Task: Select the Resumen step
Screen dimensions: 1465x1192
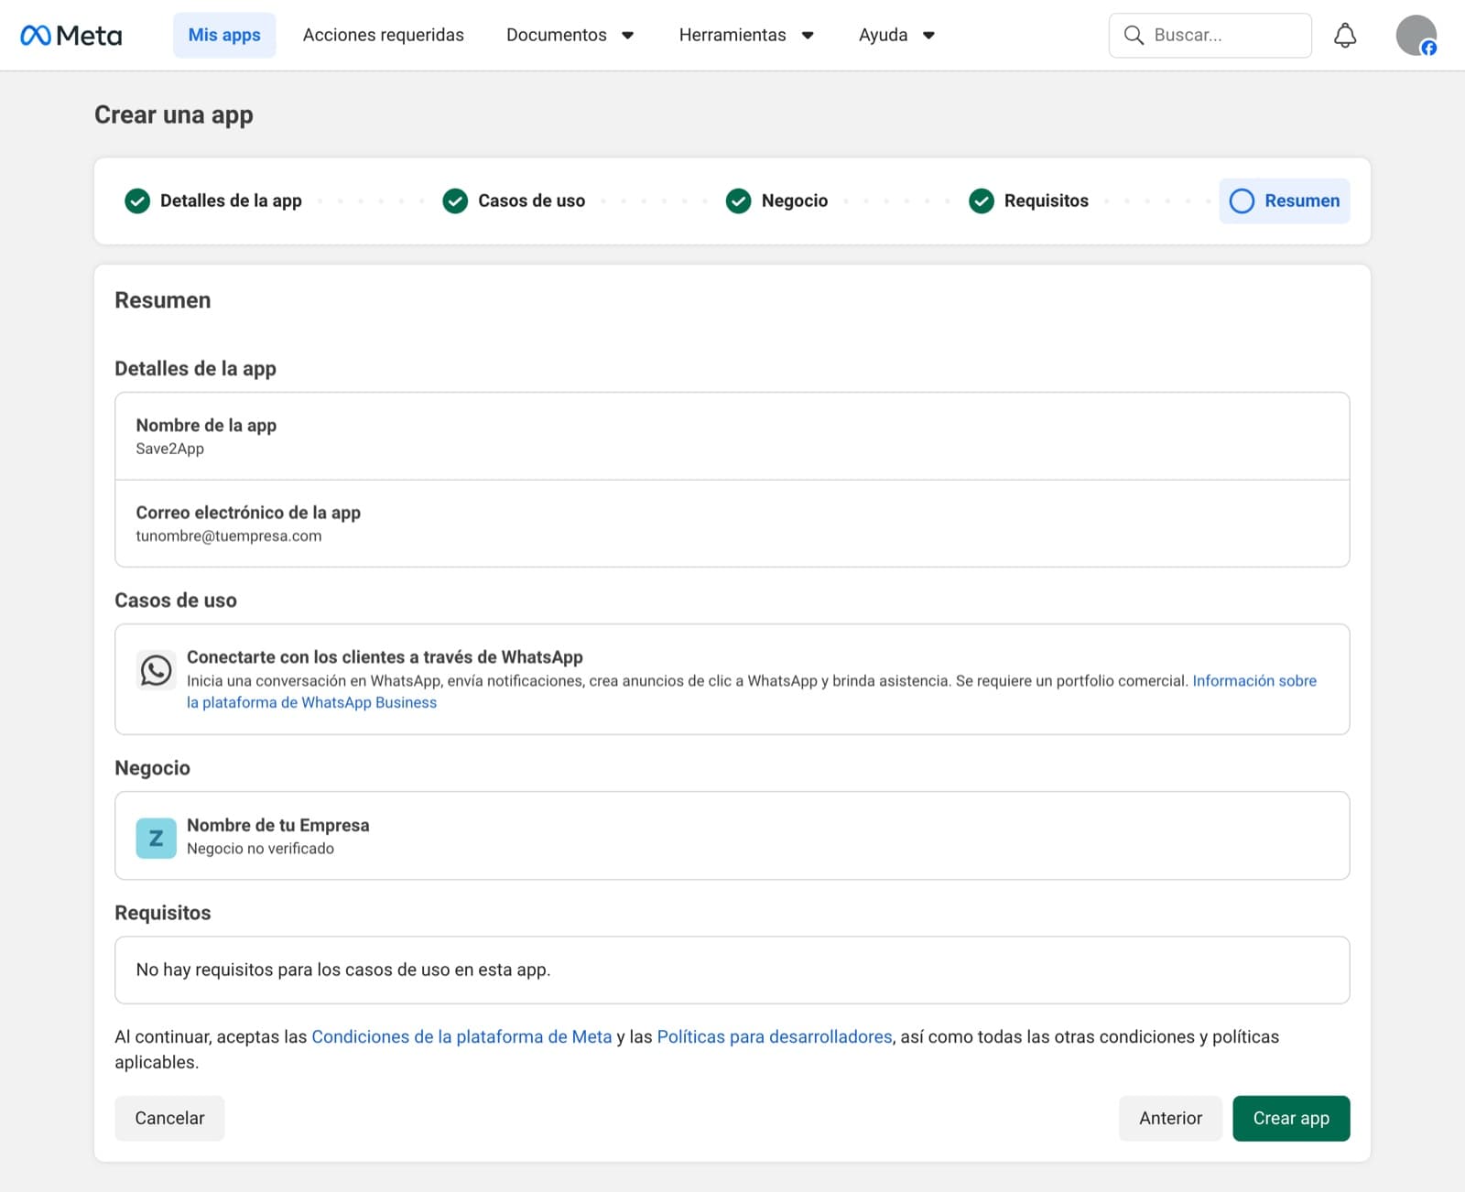Action: tap(1285, 200)
